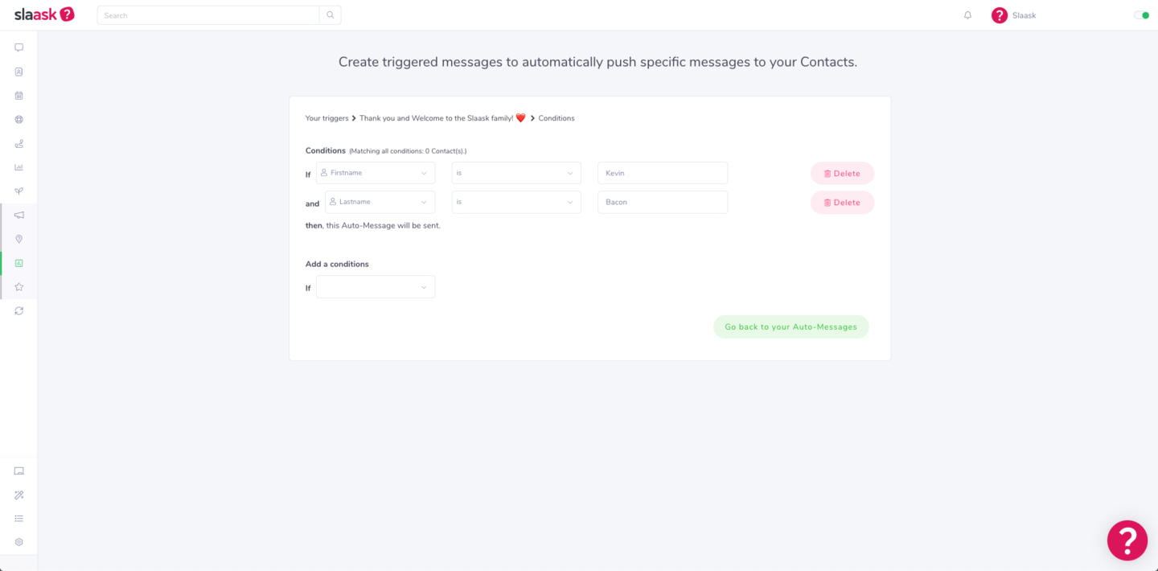Open the star icon in sidebar

(18, 287)
